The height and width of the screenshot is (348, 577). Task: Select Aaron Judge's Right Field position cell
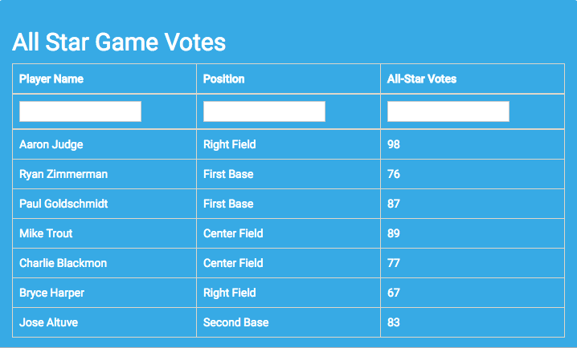click(x=288, y=144)
